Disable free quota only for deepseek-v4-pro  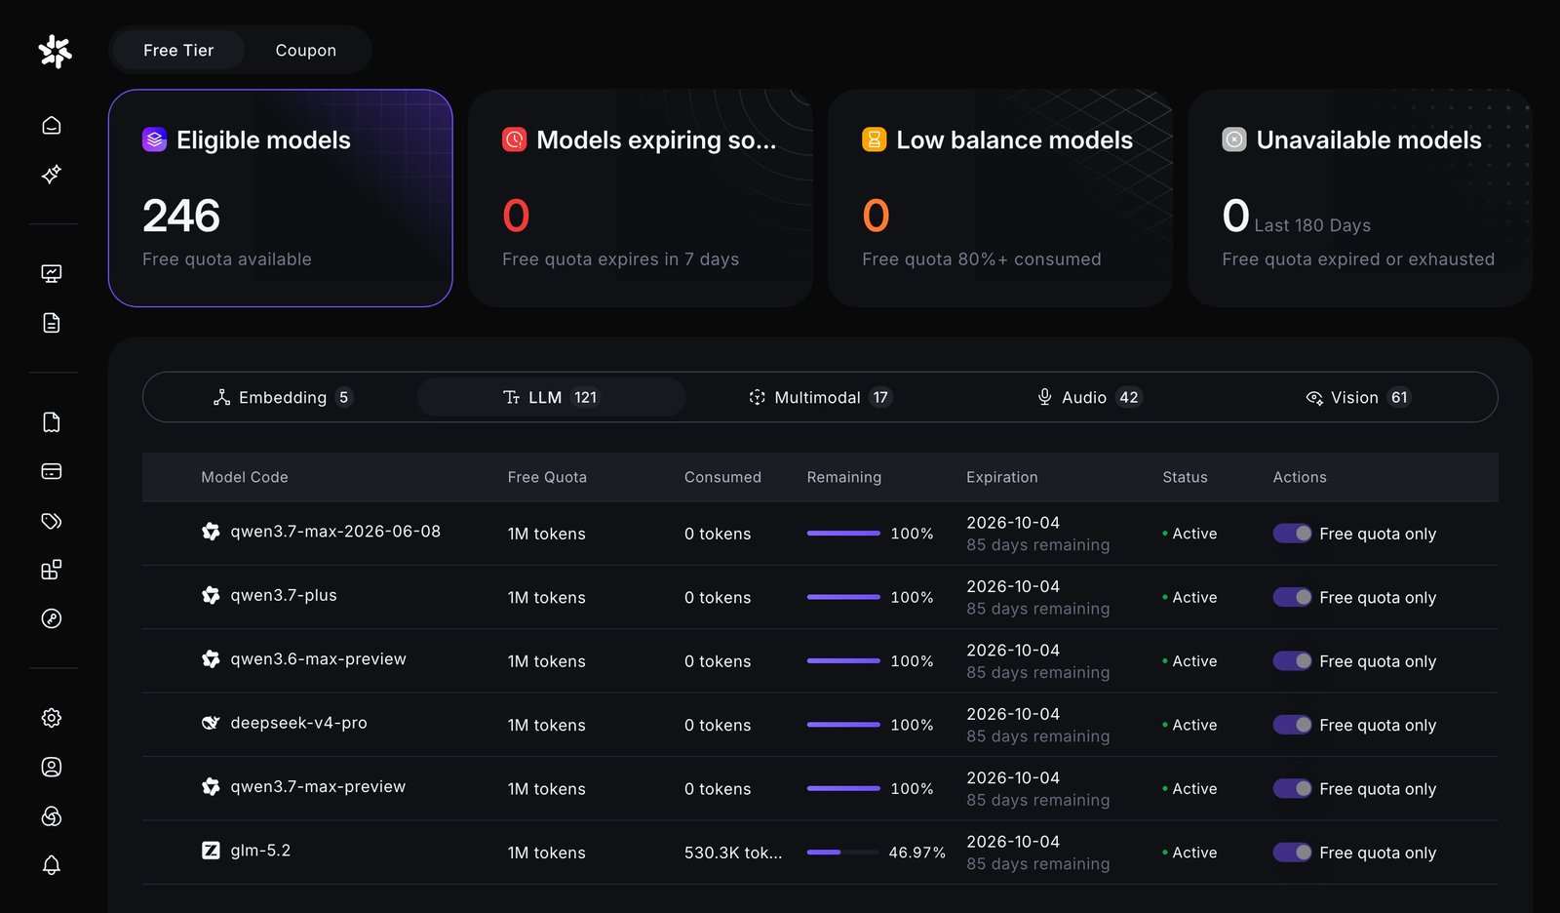1292,725
